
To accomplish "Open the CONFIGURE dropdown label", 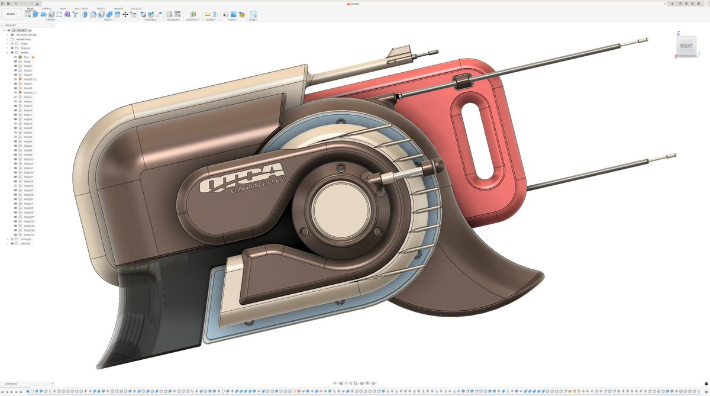I will tap(173, 20).
